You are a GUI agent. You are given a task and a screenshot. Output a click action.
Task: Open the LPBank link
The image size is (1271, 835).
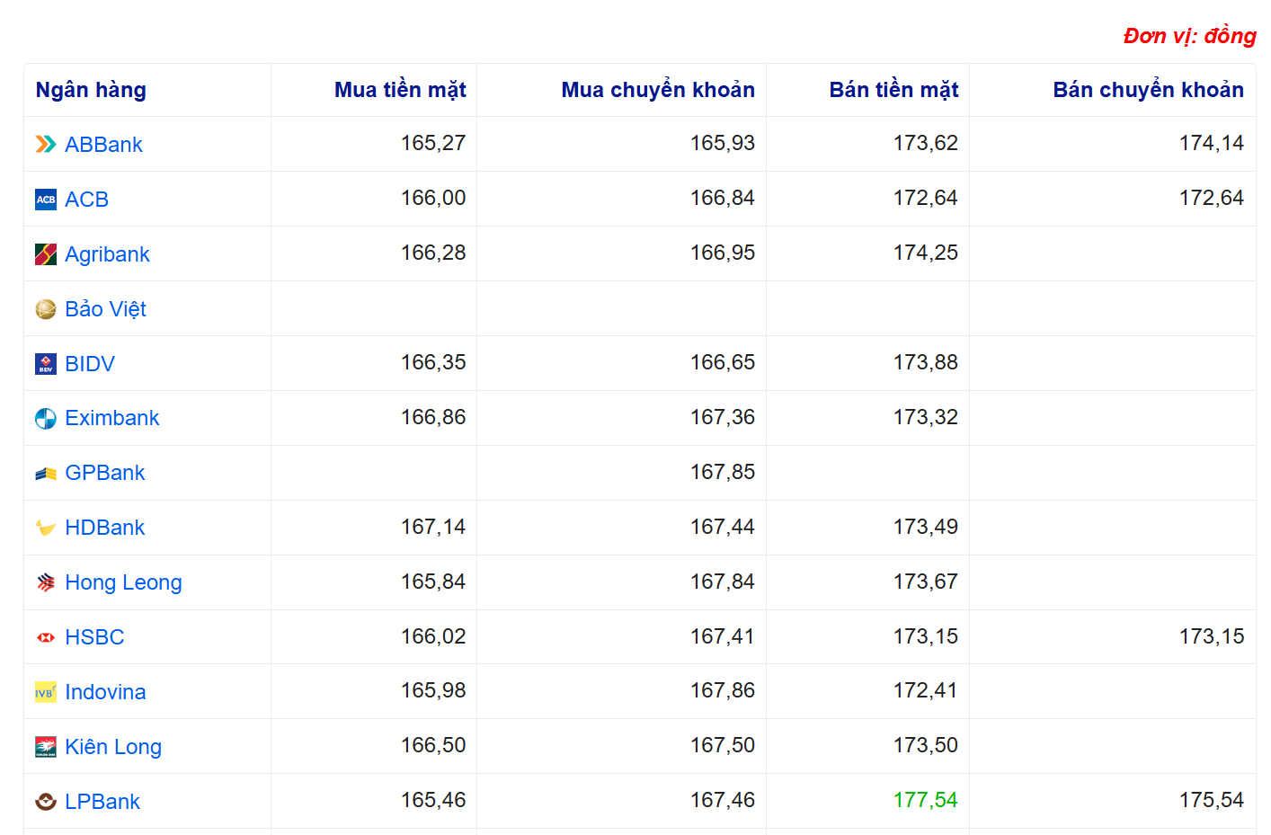102,802
